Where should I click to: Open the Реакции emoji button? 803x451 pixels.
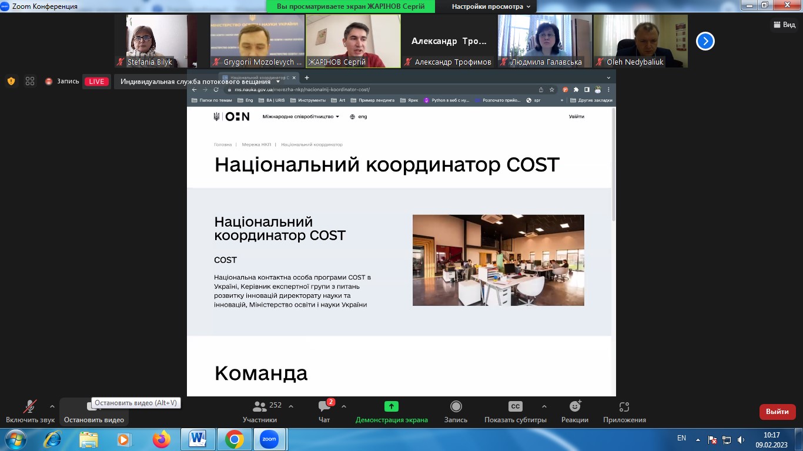[x=575, y=412]
